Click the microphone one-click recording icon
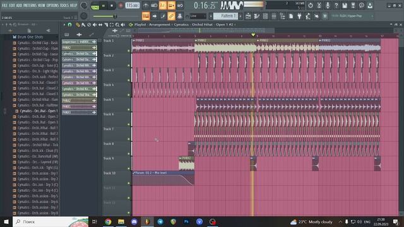The image size is (404, 227). (328, 5)
